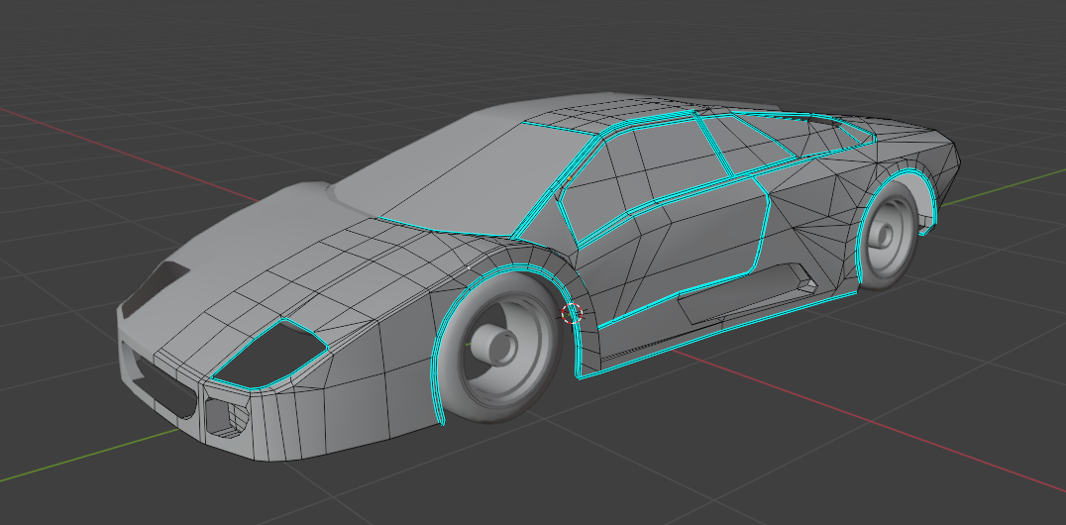
Task: Select the front wheel tire
Action: 501,347
